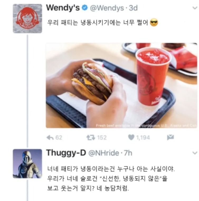The image size is (199, 201).
Task: Retweet the Wendy's burger tweet
Action: (x=91, y=138)
